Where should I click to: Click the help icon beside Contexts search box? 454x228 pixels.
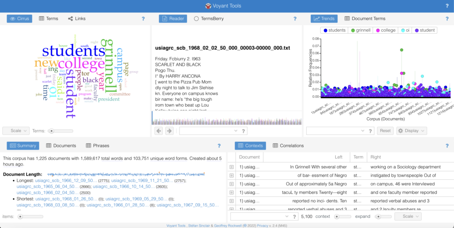[x=294, y=216]
